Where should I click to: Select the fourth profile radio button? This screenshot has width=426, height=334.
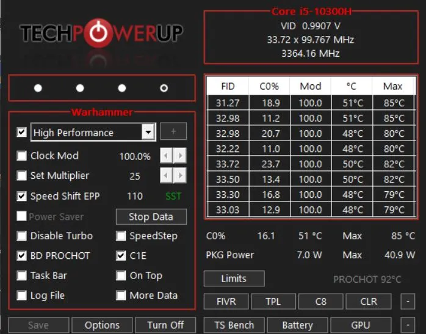coord(164,88)
